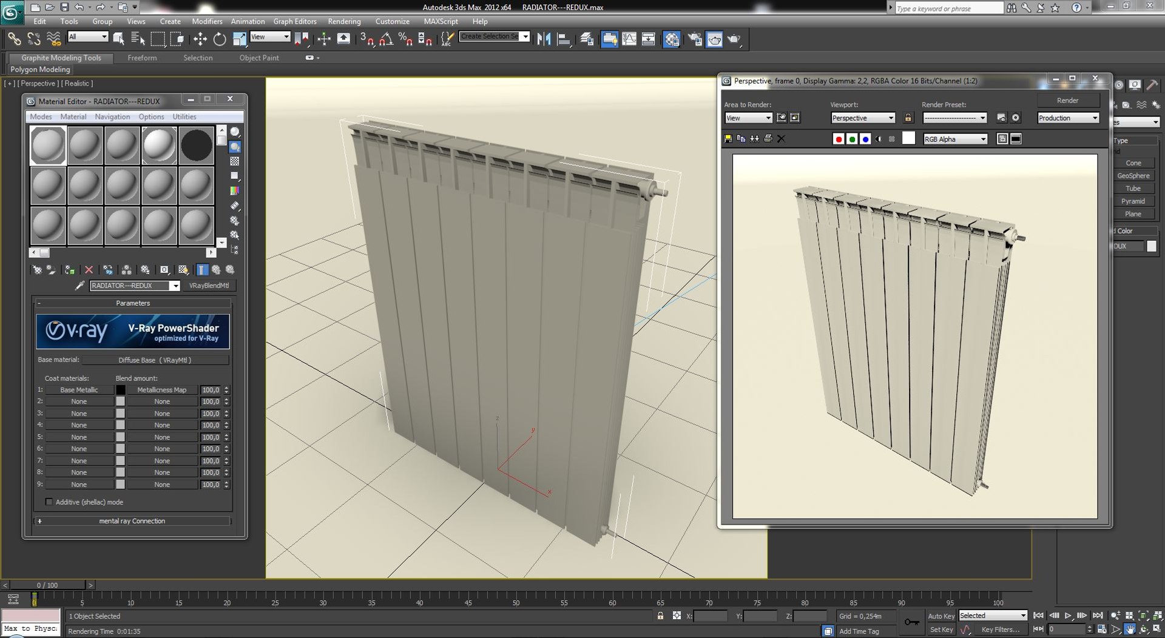Screen dimensions: 1165x638
Task: Activate the Select and Rotate tool
Action: (220, 39)
